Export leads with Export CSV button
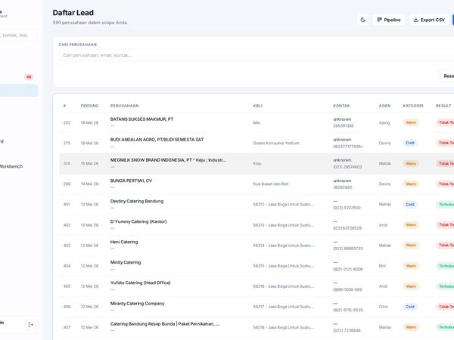The width and height of the screenshot is (454, 340). [429, 20]
